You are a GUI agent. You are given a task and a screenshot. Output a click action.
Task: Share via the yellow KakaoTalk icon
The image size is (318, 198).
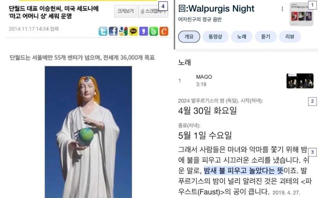[134, 31]
